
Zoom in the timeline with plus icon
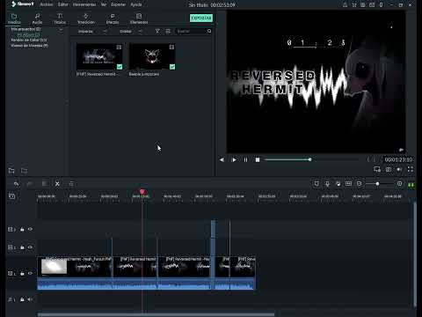tap(399, 184)
